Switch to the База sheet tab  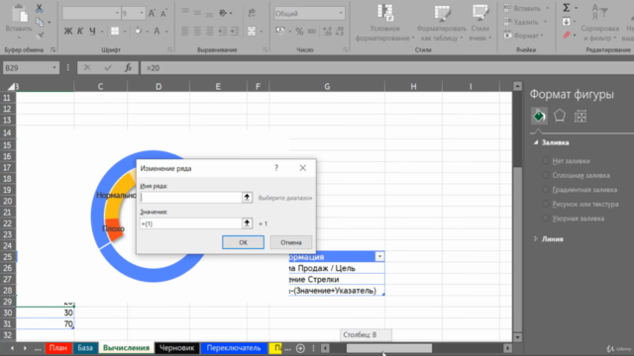(85, 348)
